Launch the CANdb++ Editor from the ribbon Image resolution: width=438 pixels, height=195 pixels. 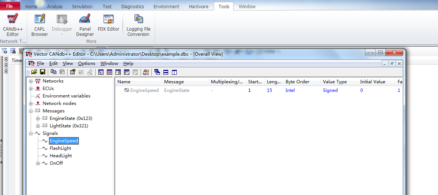click(x=13, y=25)
